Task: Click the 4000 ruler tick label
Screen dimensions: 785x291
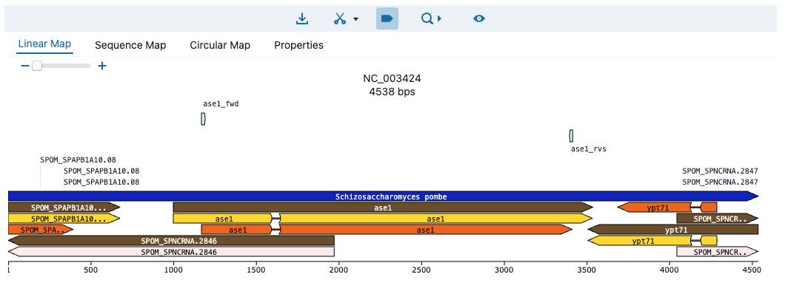Action: point(669,270)
